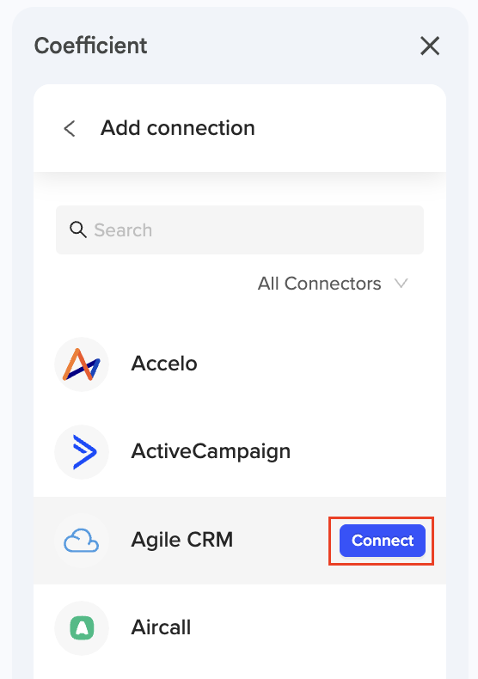The image size is (478, 679).
Task: Open the All Connectors filter dropdown
Action: 333,284
